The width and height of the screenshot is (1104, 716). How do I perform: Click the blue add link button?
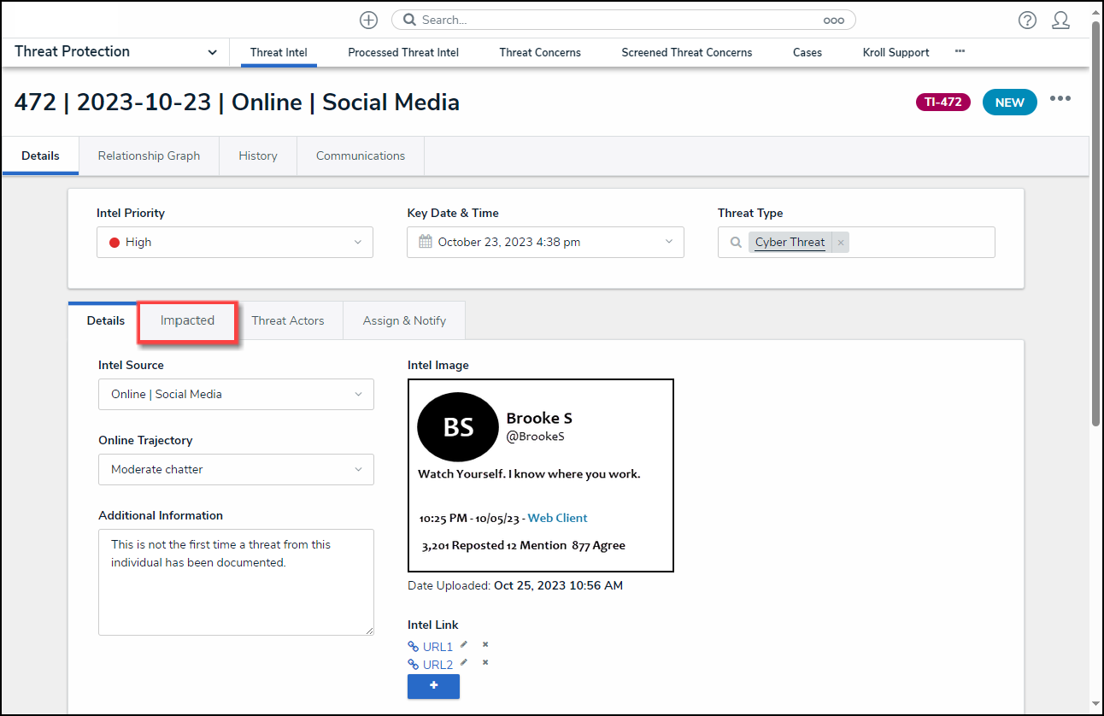433,687
